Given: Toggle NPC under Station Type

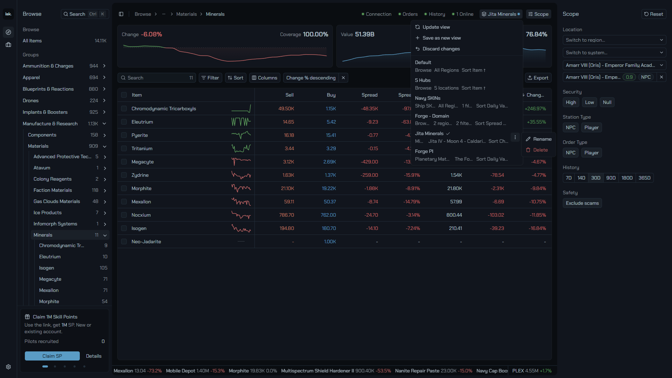Looking at the screenshot, I should [570, 127].
